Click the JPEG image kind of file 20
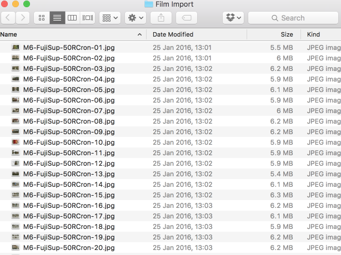Image resolution: width=341 pixels, height=255 pixels. pyautogui.click(x=324, y=248)
